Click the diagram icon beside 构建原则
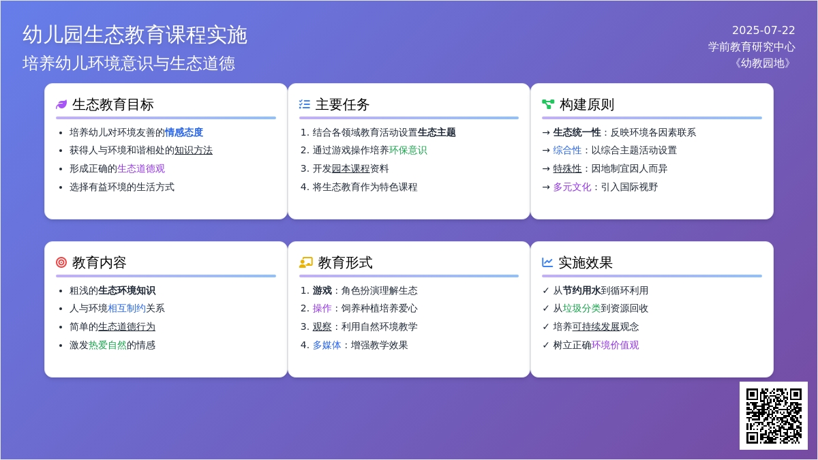 click(548, 104)
